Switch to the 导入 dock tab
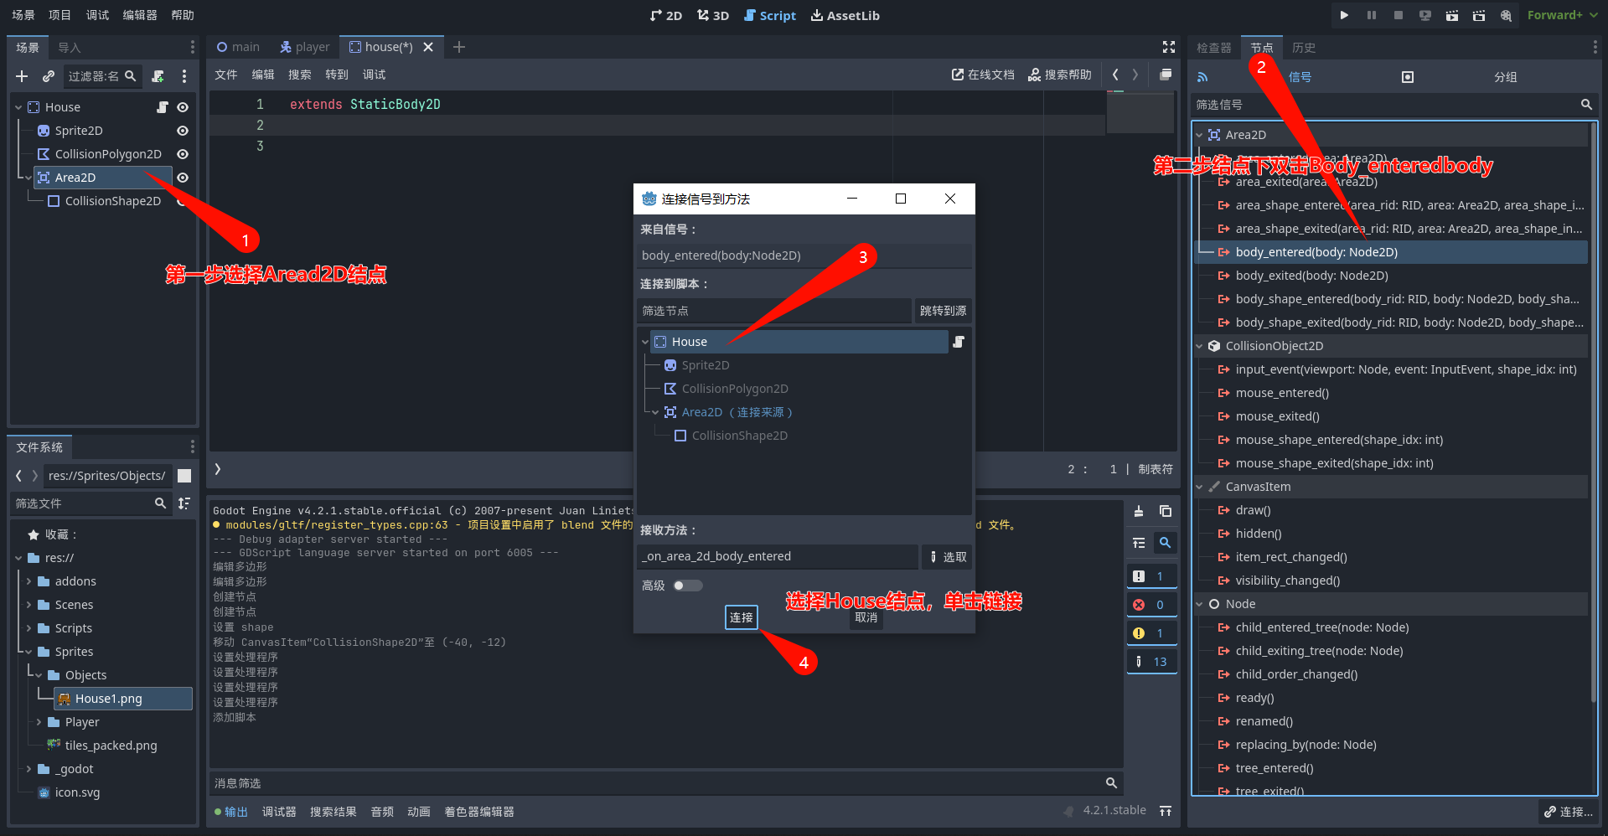The width and height of the screenshot is (1608, 836). click(x=70, y=48)
